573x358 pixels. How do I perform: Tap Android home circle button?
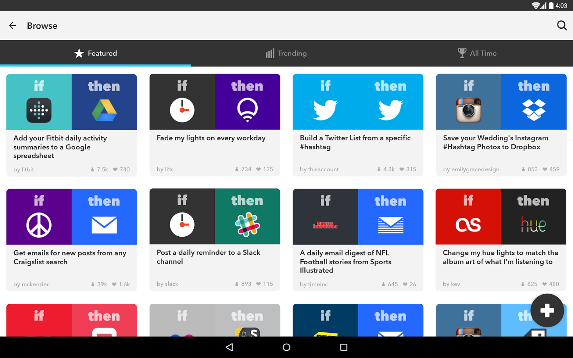(x=286, y=347)
